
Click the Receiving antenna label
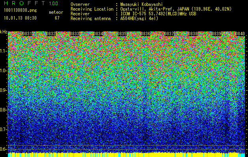point(91,18)
